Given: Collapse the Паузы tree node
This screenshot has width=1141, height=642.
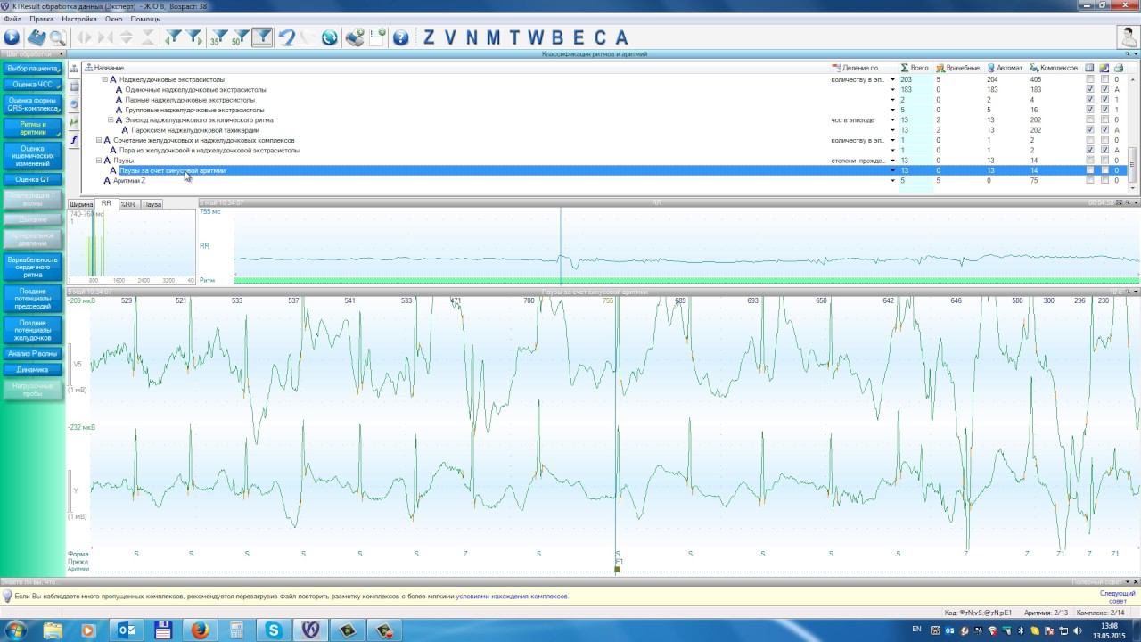Looking at the screenshot, I should click(x=99, y=160).
